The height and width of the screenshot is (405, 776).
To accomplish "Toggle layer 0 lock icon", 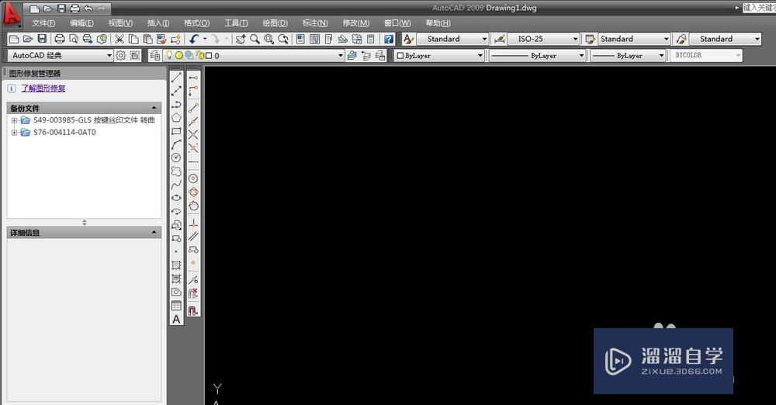I will 199,55.
